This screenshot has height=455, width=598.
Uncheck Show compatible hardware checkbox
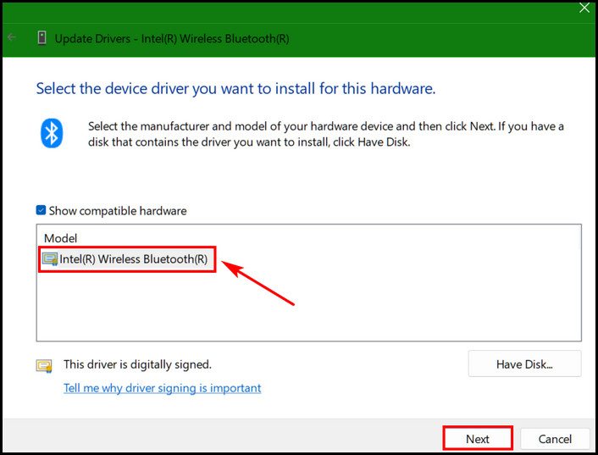pos(41,210)
